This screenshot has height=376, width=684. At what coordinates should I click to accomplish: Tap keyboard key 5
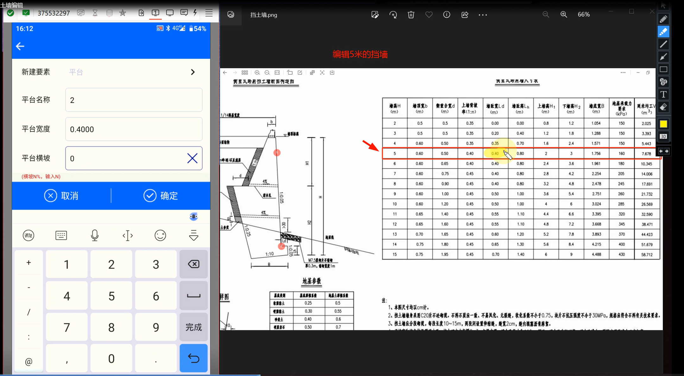tap(111, 296)
